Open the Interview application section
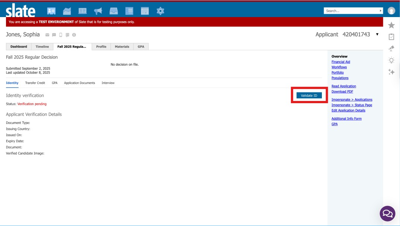Image resolution: width=400 pixels, height=226 pixels. (x=108, y=83)
